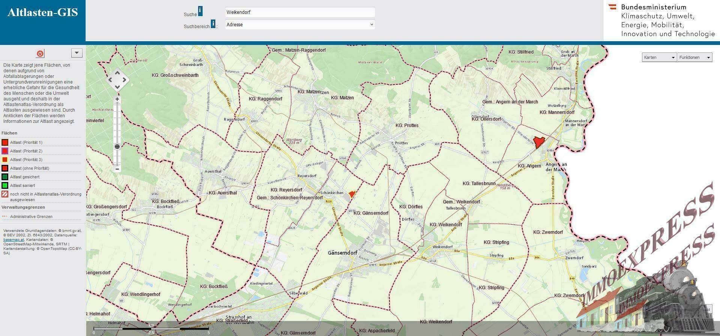The image size is (720, 336).
Task: Click the Suche field containing Weikendorf
Action: click(300, 12)
